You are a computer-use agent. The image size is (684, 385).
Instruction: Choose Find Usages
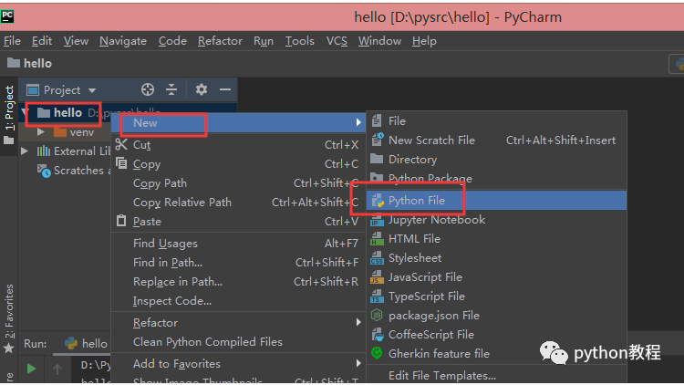[x=238, y=244]
